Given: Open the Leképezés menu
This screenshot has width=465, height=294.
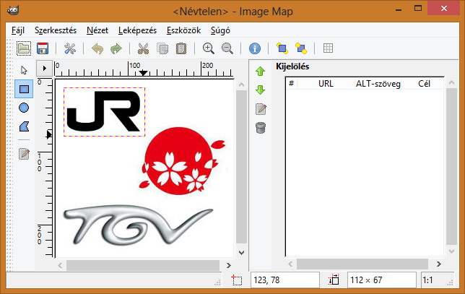Looking at the screenshot, I should click(136, 30).
